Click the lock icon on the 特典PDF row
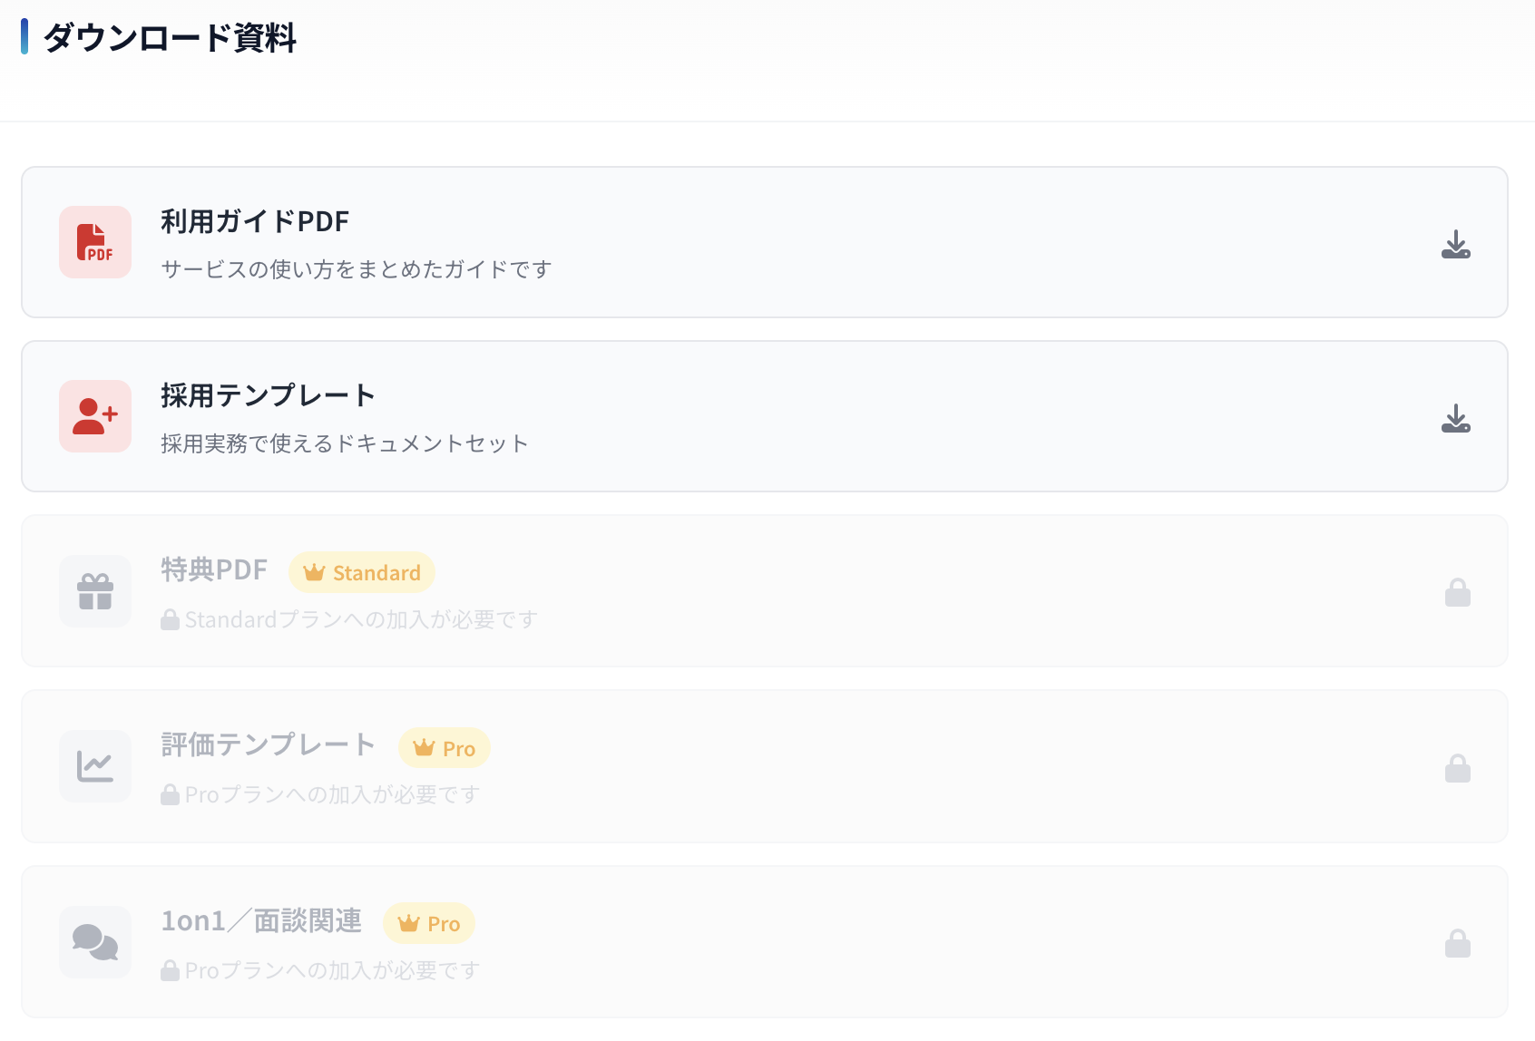1535x1041 pixels. [x=1456, y=592]
